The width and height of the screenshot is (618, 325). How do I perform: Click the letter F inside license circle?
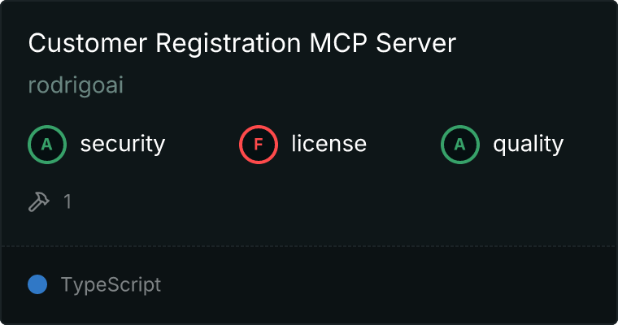click(x=258, y=145)
